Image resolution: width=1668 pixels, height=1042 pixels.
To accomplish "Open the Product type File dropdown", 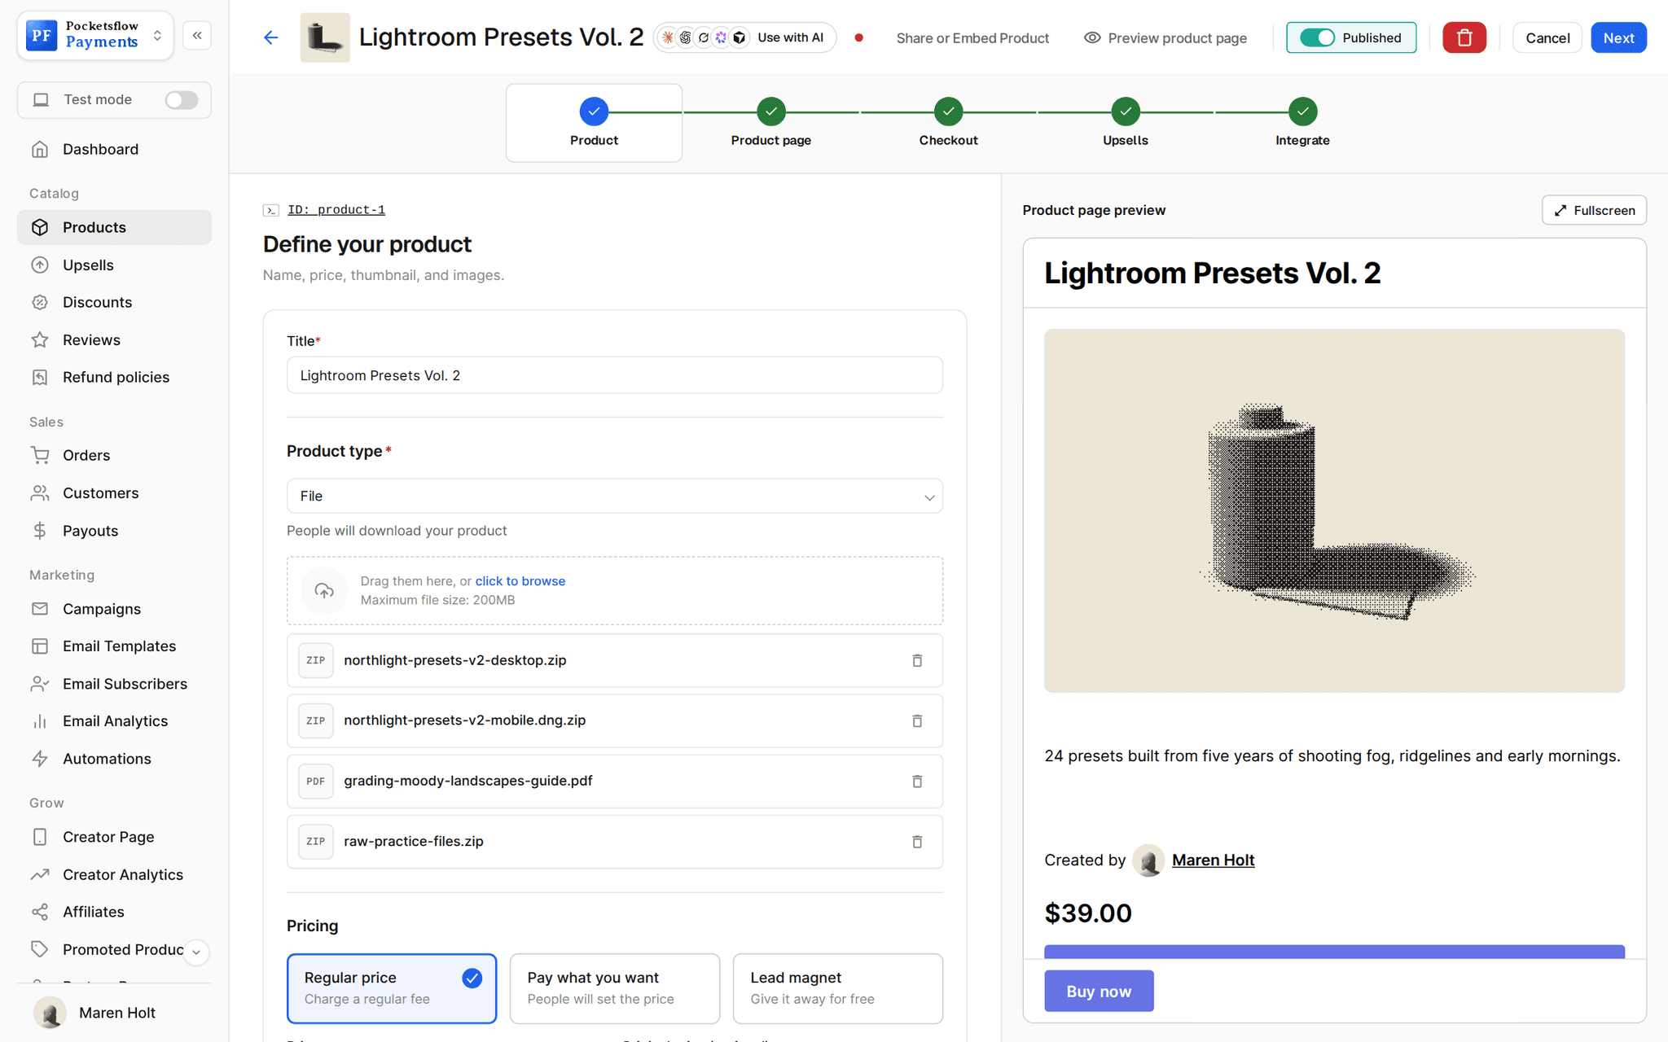I will coord(615,496).
